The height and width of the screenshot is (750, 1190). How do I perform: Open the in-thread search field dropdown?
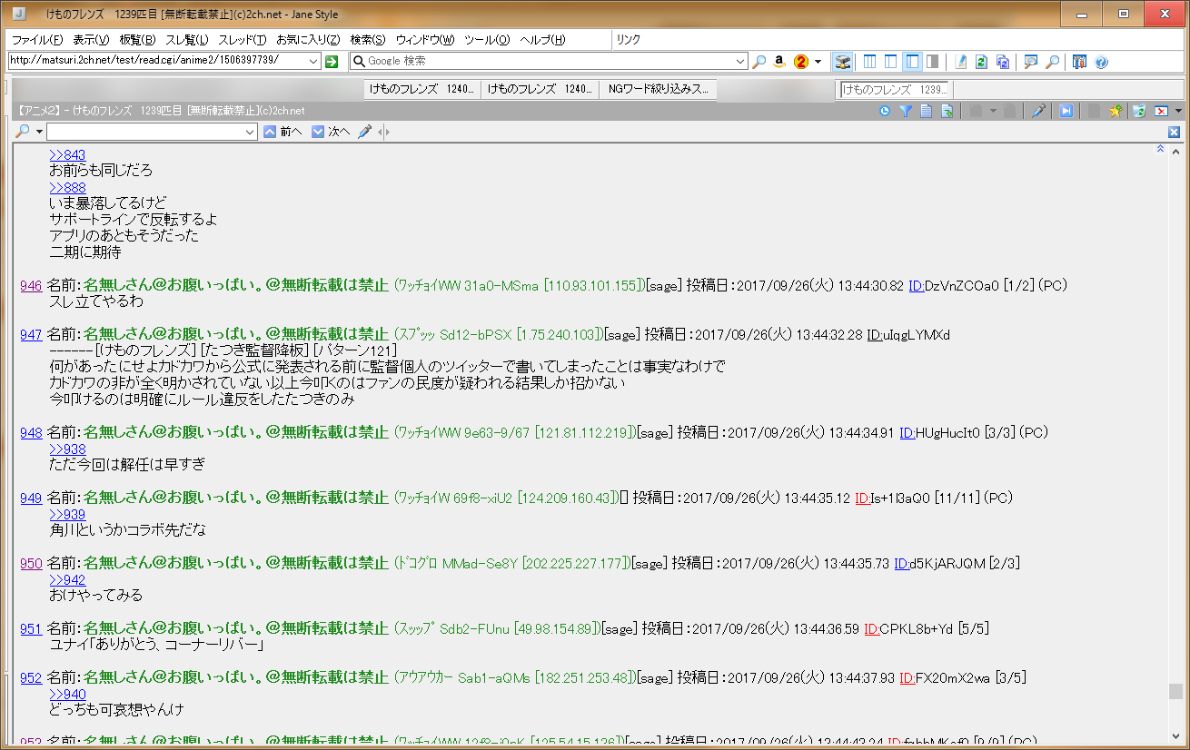pos(251,133)
